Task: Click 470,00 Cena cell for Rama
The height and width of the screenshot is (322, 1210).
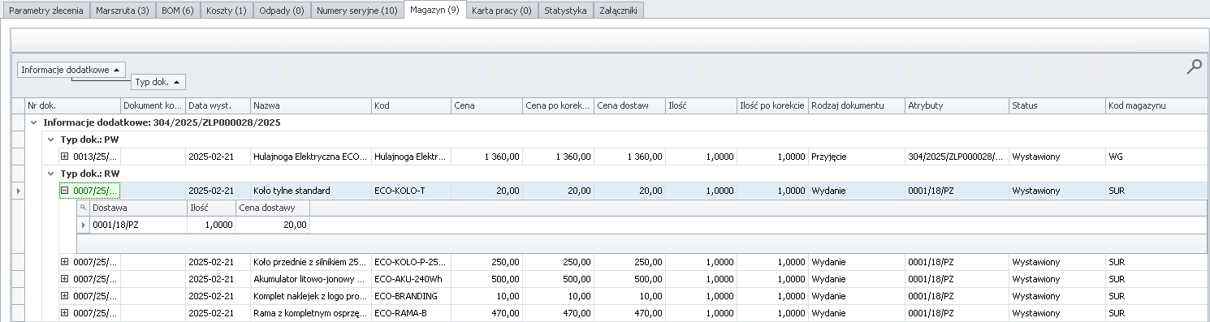Action: (x=486, y=313)
